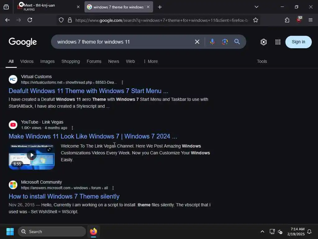Switch to News results

click(114, 61)
